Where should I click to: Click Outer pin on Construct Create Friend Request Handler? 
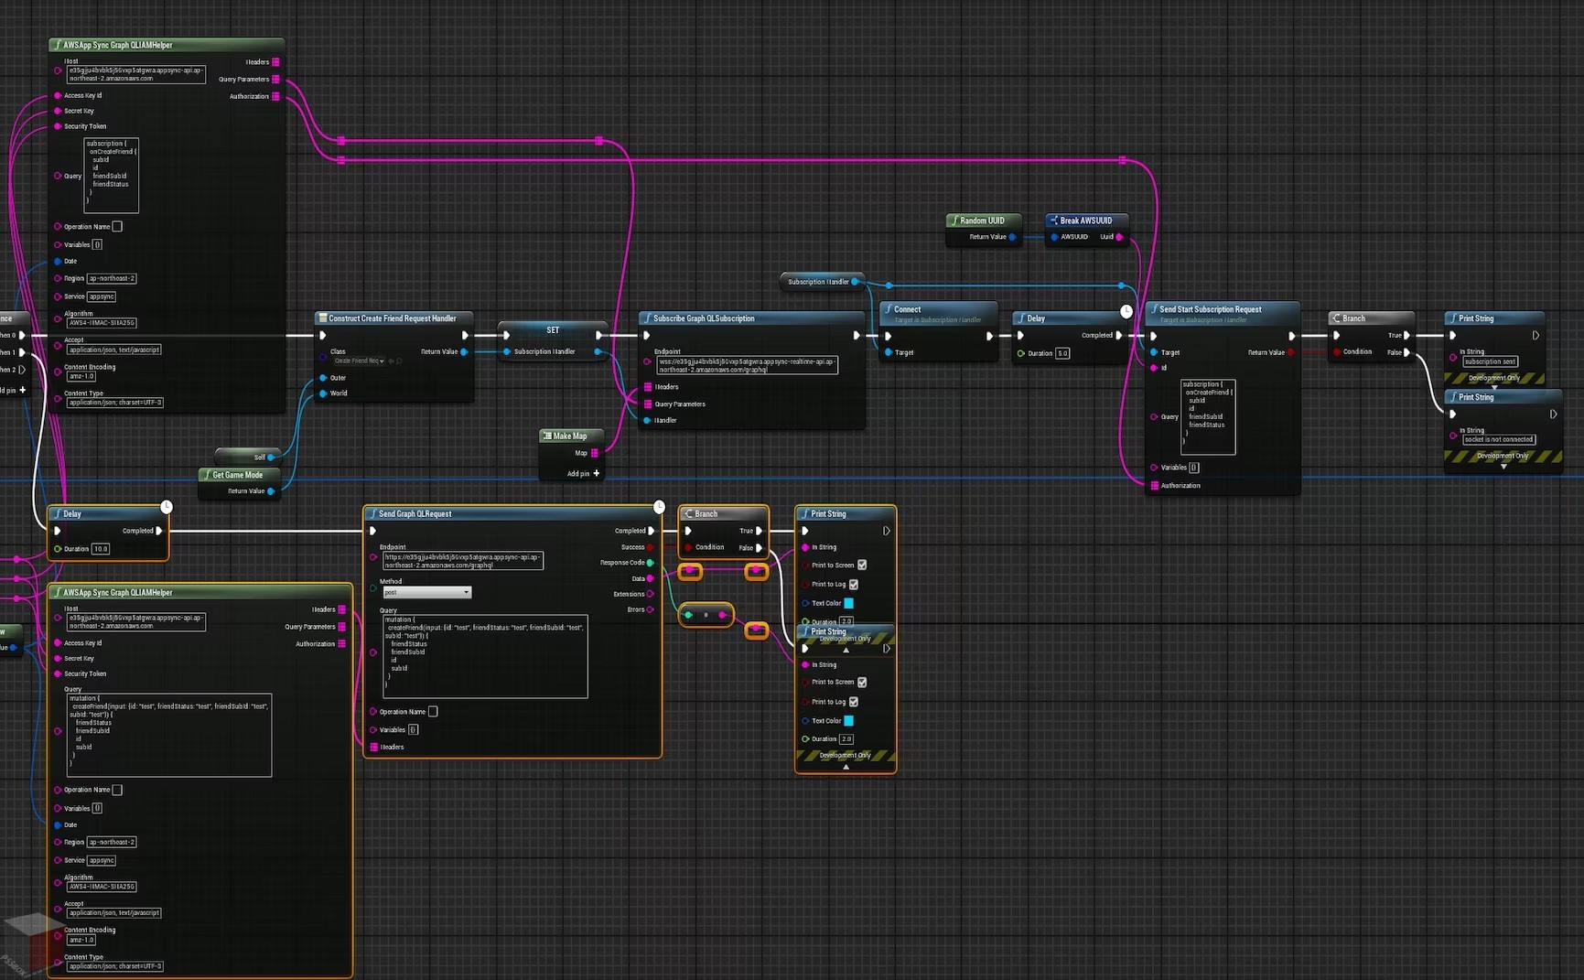(323, 378)
